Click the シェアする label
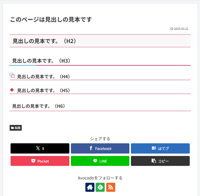Screen dimensions: 200x196 tap(100, 139)
